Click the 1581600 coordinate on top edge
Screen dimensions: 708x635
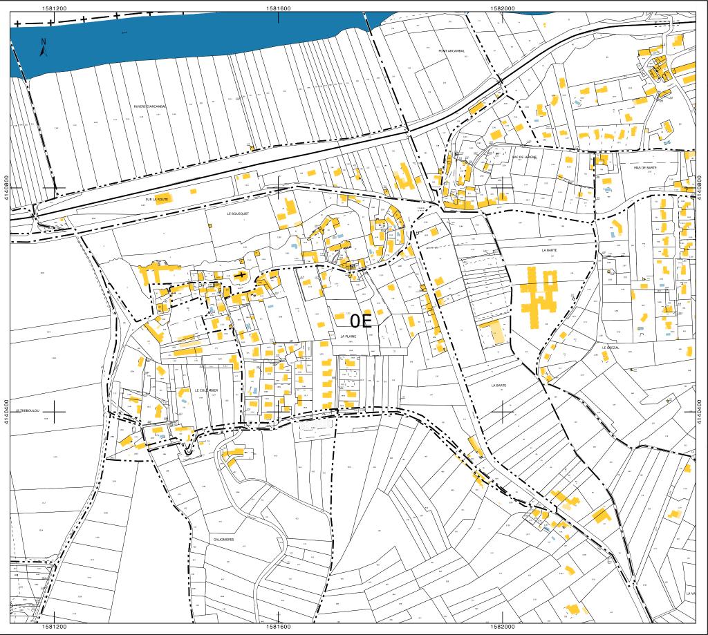tap(278, 8)
